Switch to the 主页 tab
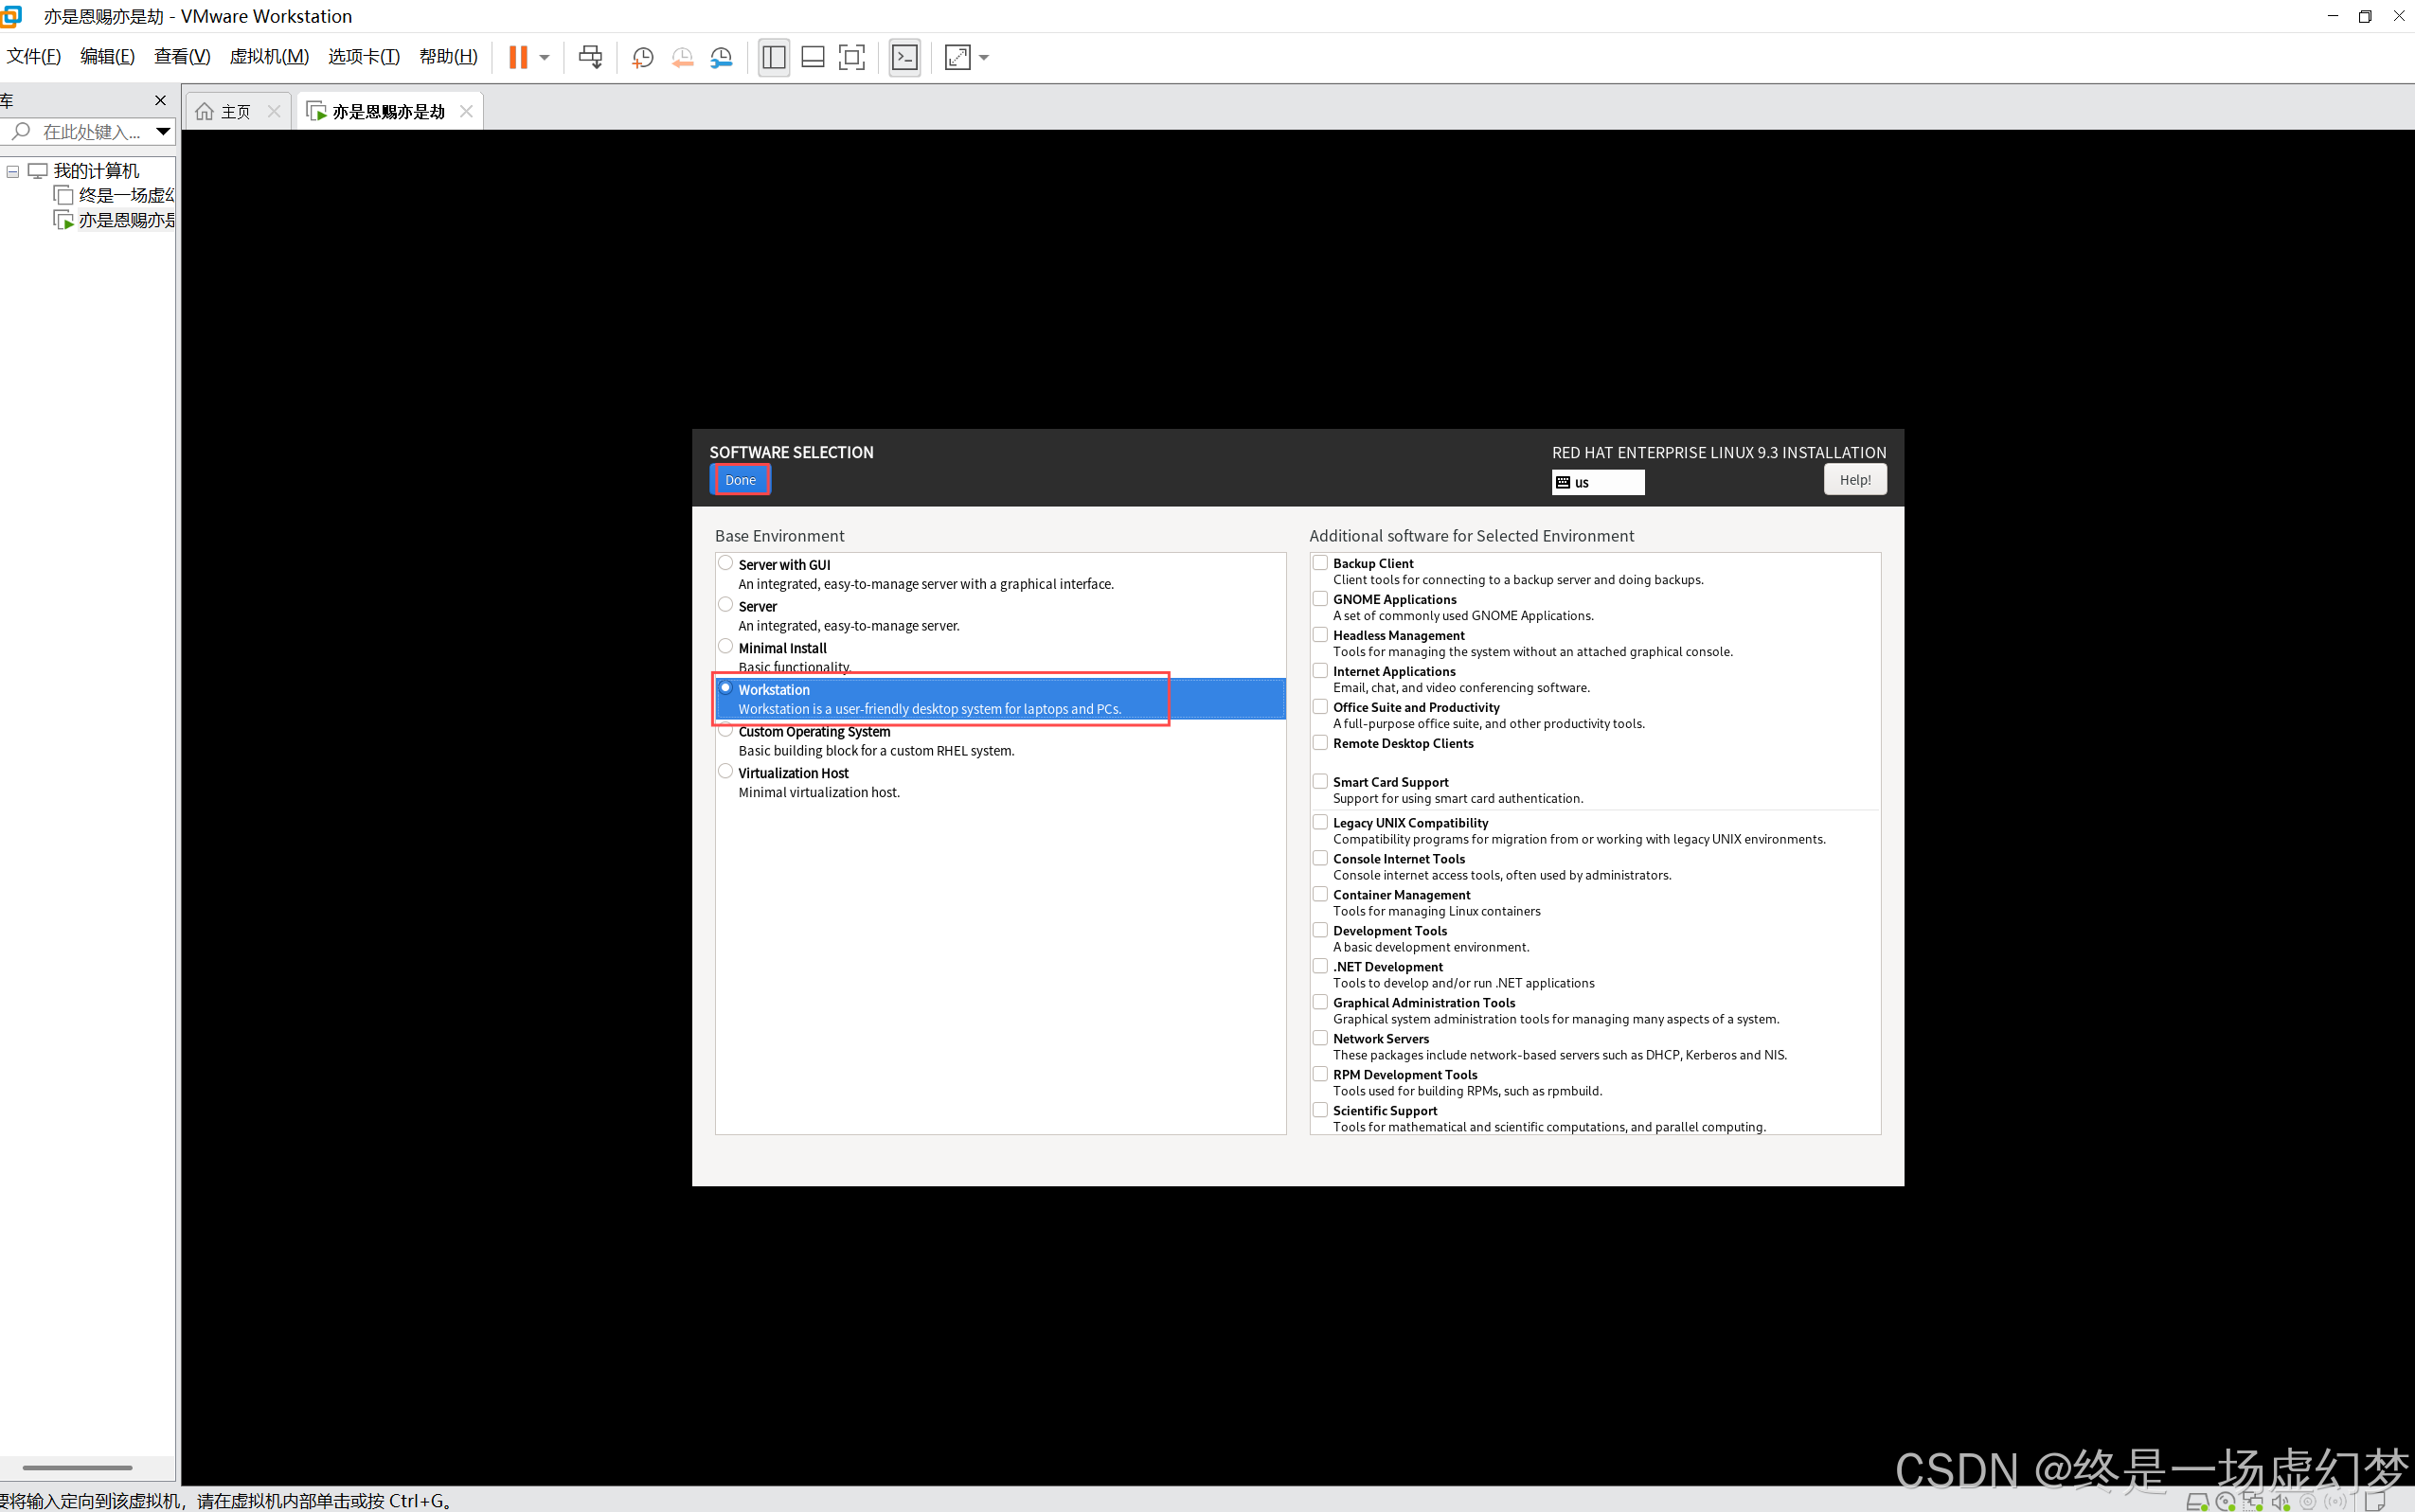 click(x=234, y=111)
